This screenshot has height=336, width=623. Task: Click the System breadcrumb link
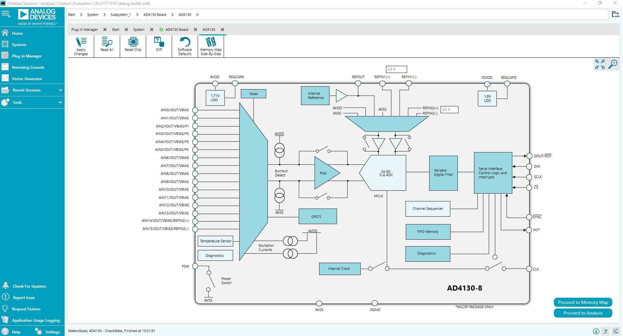pyautogui.click(x=93, y=15)
